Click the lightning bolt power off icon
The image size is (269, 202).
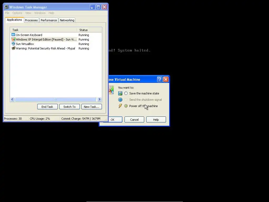point(120,106)
